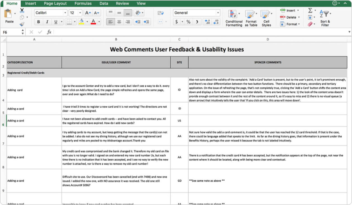The image size is (352, 205).
Task: Click the Paste button
Action: tap(9, 16)
